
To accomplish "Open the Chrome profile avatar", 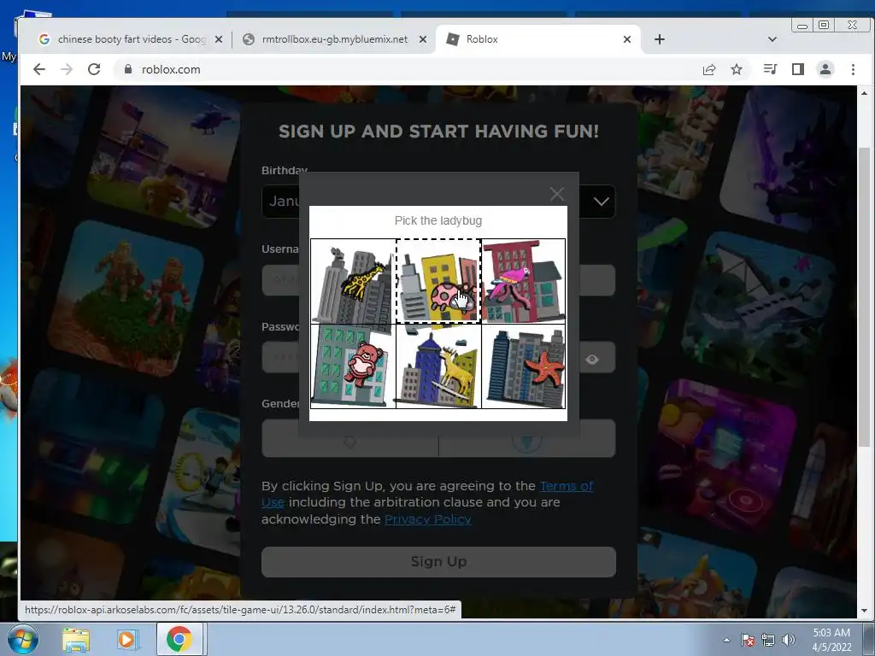I will pos(825,69).
